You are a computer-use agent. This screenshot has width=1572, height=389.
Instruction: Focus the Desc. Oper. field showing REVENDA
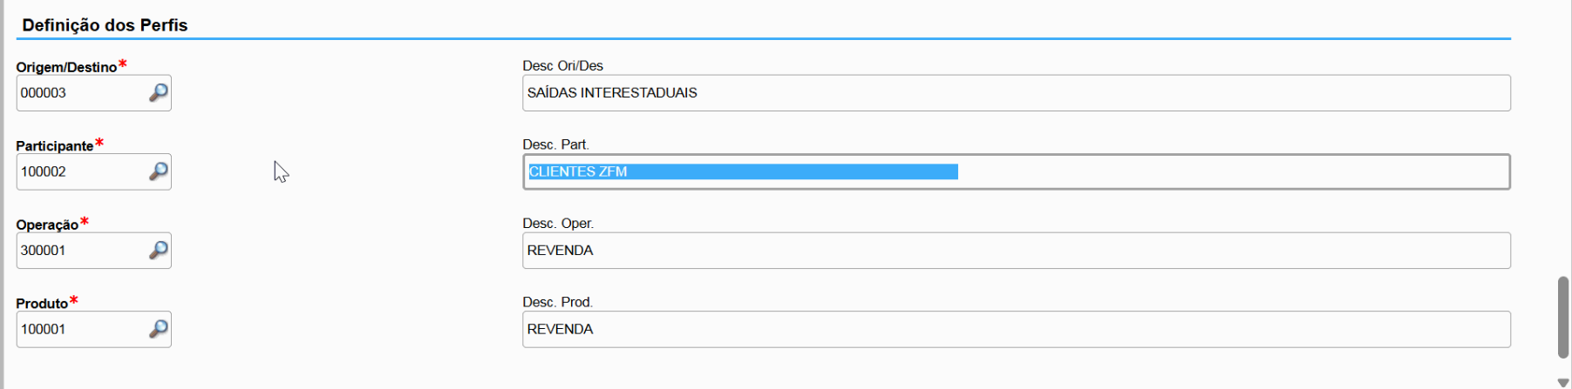(1016, 251)
